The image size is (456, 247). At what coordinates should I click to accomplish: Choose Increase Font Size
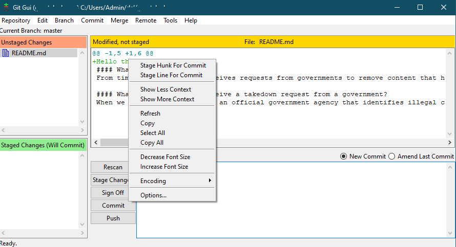[x=172, y=167]
